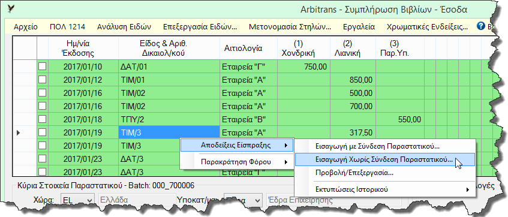Expand the Εκτυπώσεις Ιστορικού submenu arrow
The image size is (508, 217).
coord(467,190)
